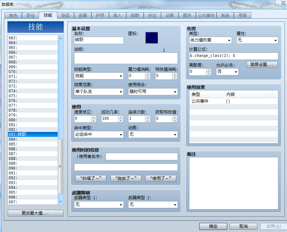Switch to the 护甲 tab
Image resolution: width=287 pixels, height=232 pixels.
coord(100,15)
